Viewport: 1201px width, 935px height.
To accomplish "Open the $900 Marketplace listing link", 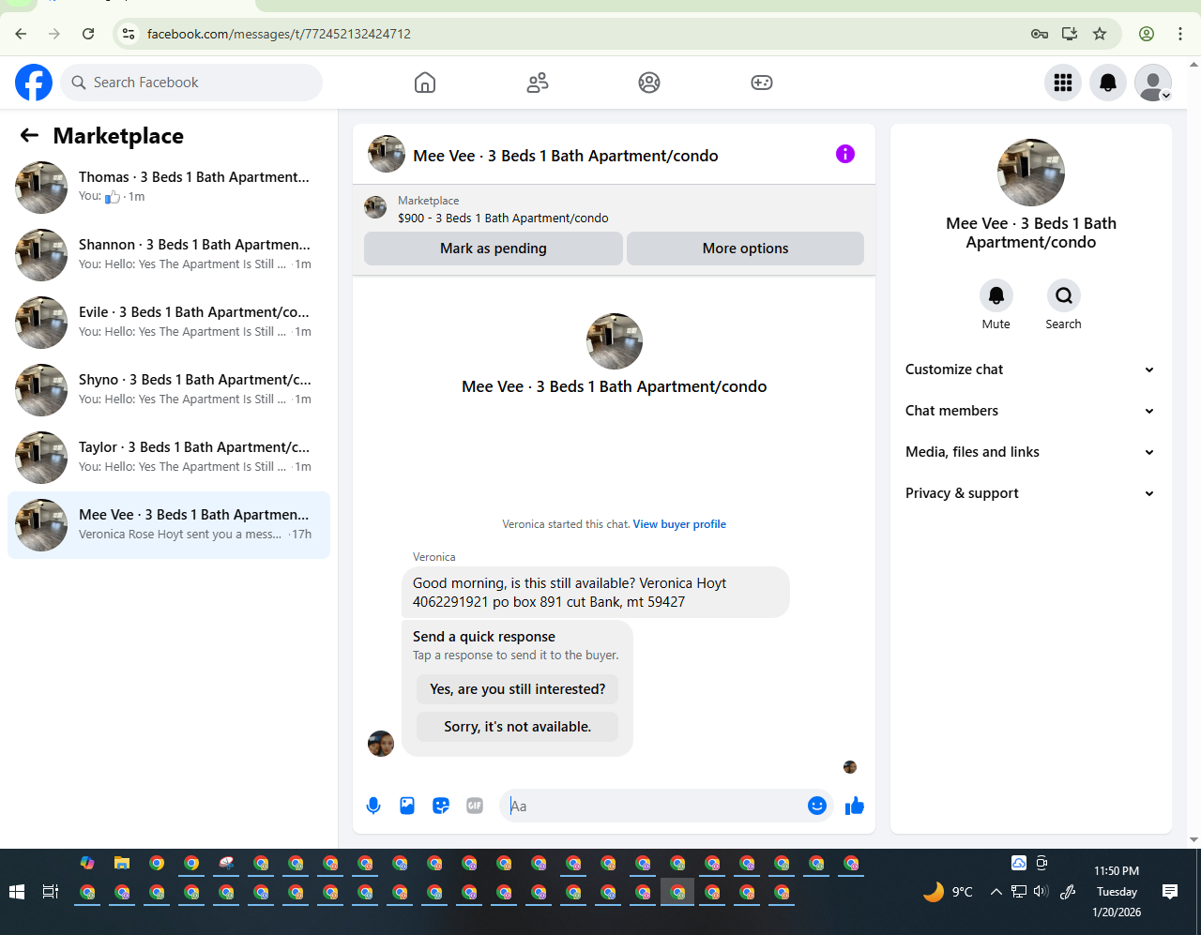I will (x=503, y=218).
